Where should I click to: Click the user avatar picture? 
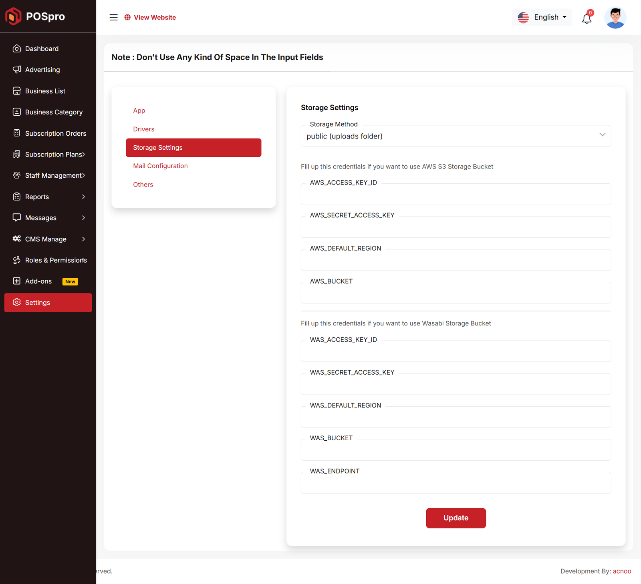click(615, 18)
